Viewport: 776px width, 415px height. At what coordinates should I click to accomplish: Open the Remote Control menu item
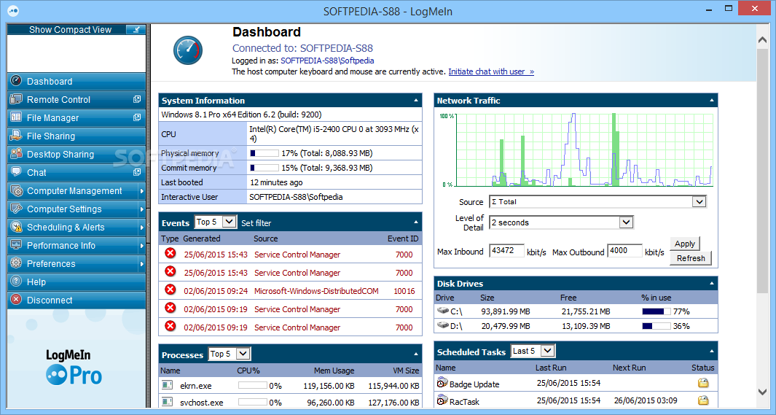(x=77, y=99)
